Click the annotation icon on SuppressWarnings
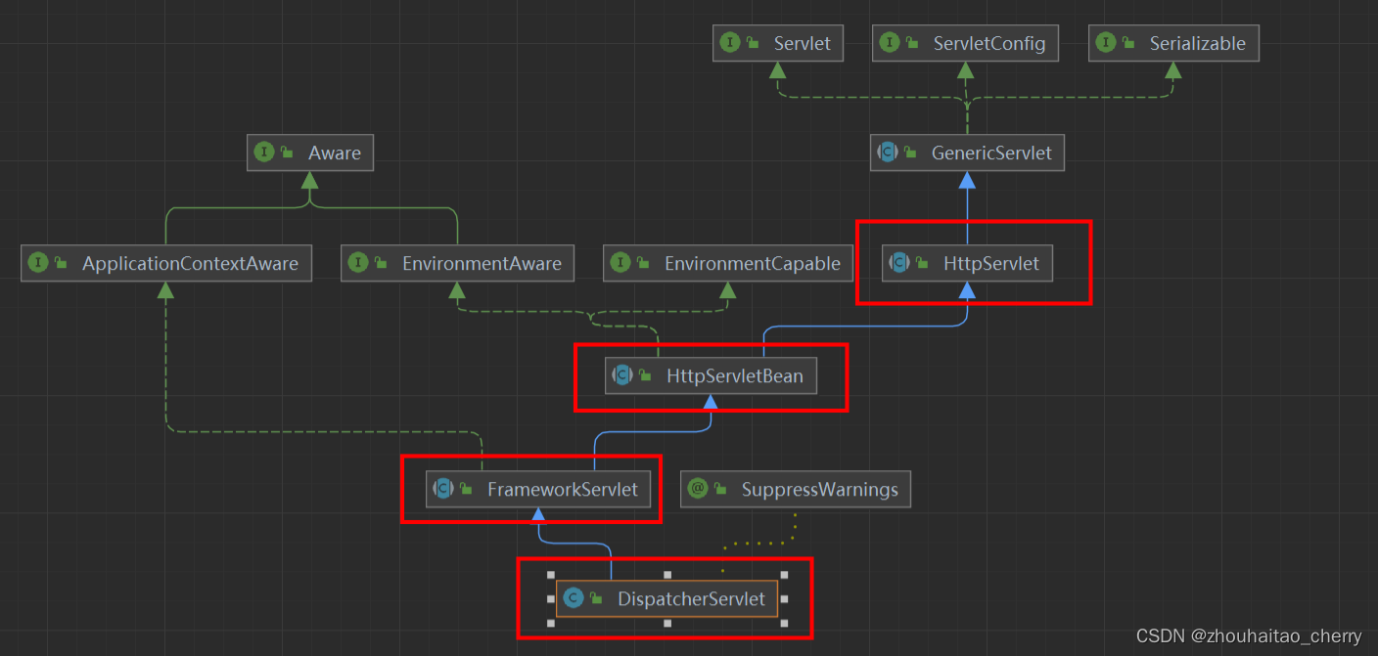This screenshot has width=1378, height=656. (x=698, y=489)
